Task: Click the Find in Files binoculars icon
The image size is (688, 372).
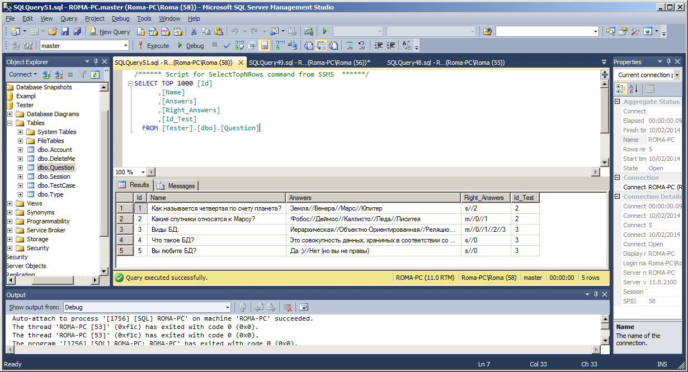Action: pyautogui.click(x=487, y=32)
